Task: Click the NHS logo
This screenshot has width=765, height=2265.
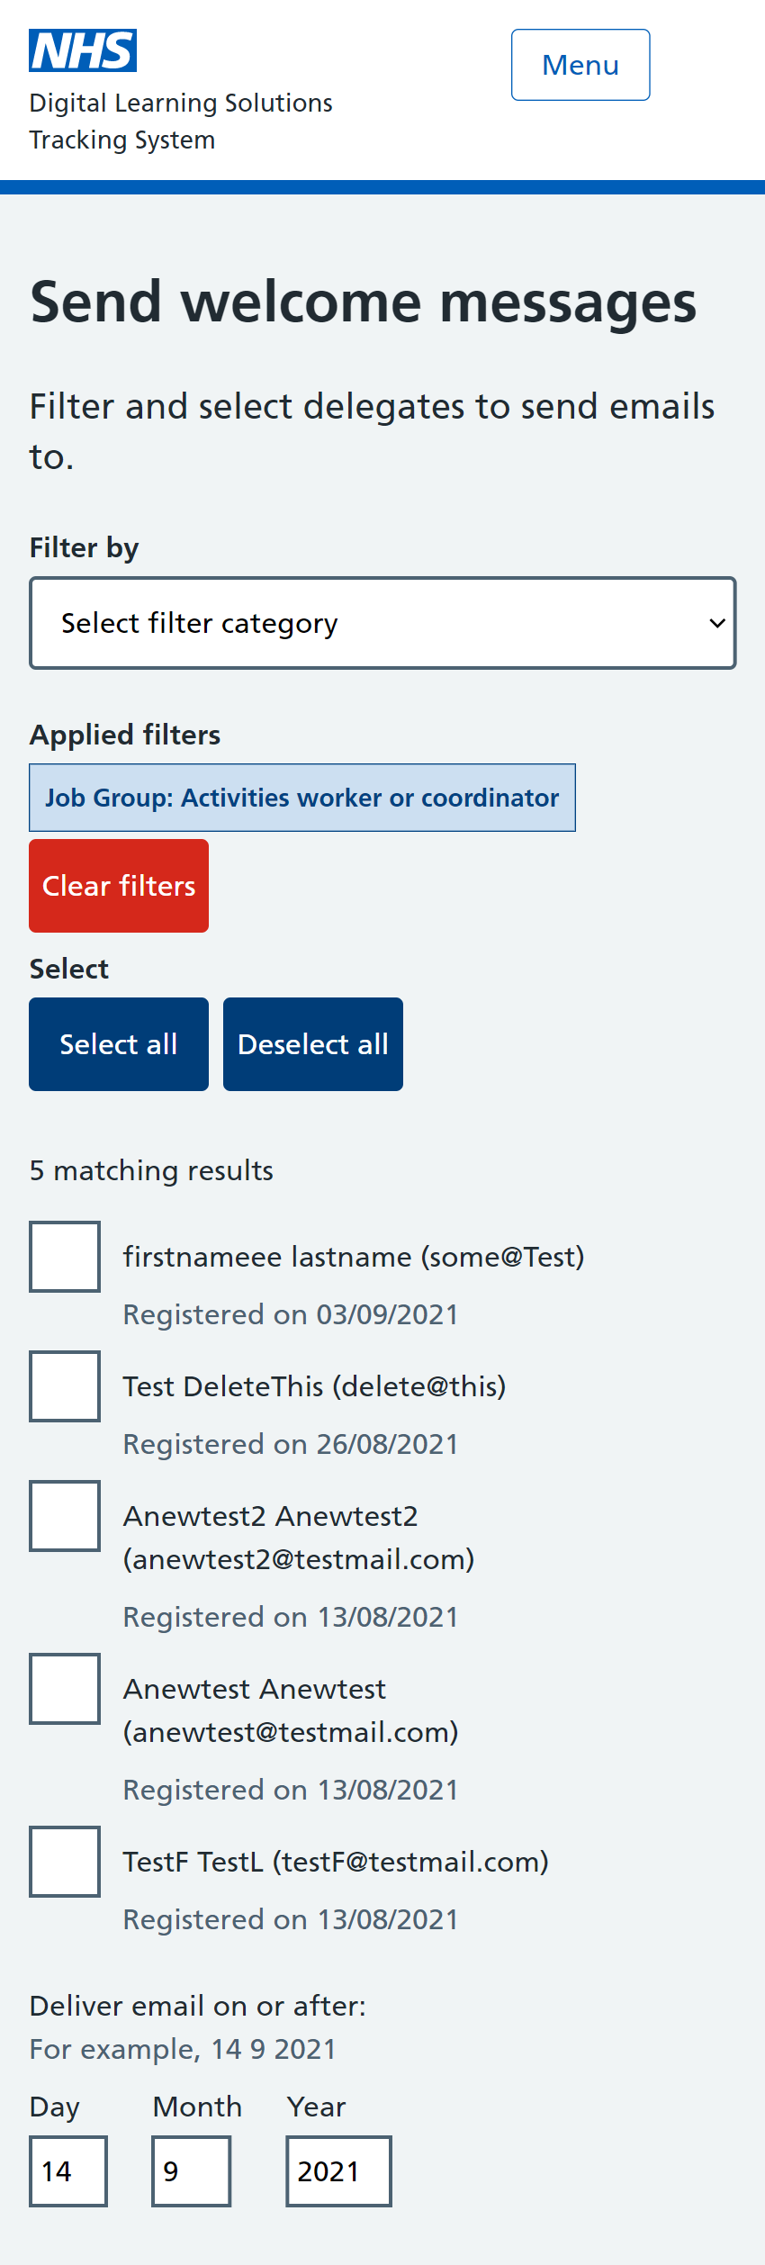Action: [x=83, y=50]
